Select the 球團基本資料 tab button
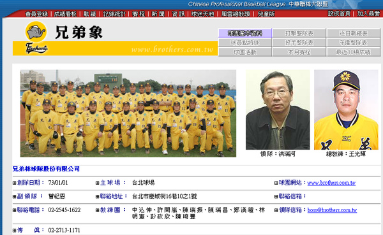383x235 pixels. coord(245,33)
